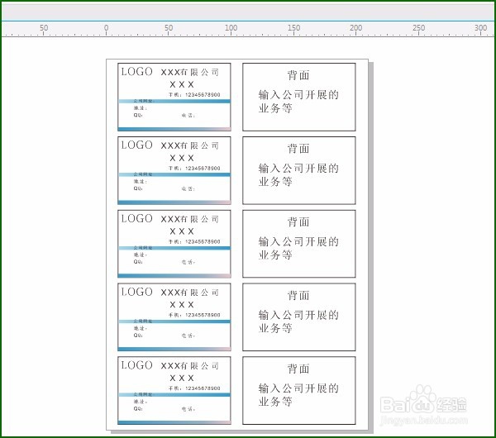Select the '背面' heading in the fourth back card

298,295
